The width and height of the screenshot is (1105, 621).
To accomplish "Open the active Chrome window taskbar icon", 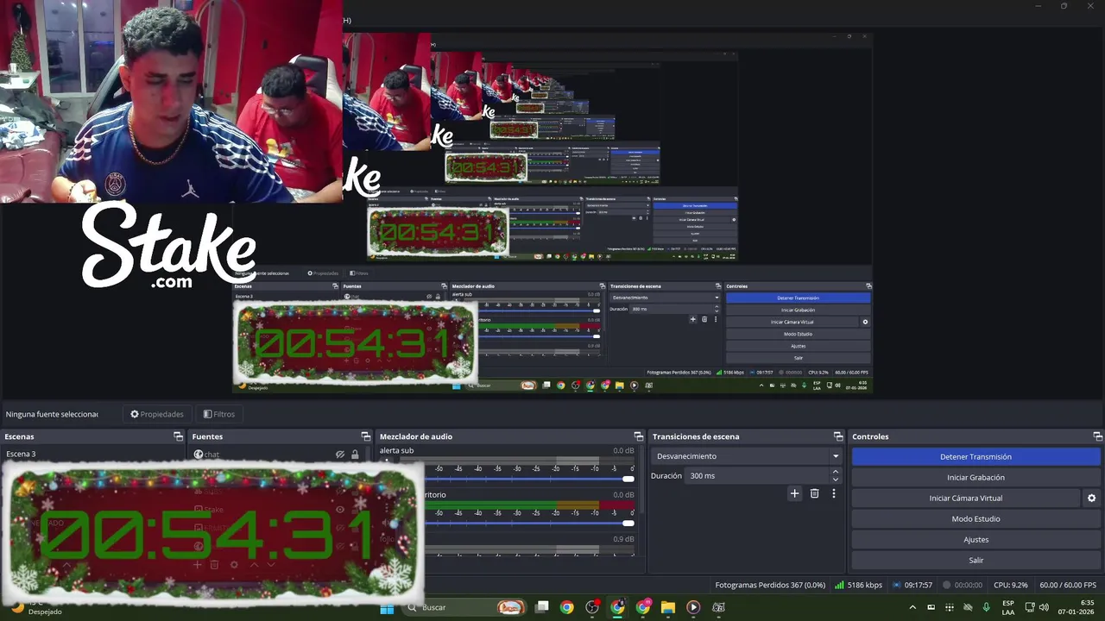I will (x=617, y=607).
